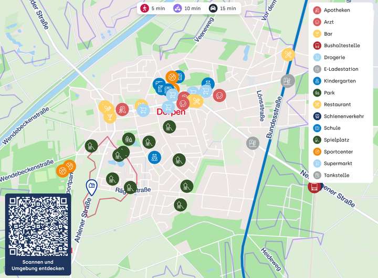Click the Park legend color icon
The width and height of the screenshot is (378, 278).
317,93
